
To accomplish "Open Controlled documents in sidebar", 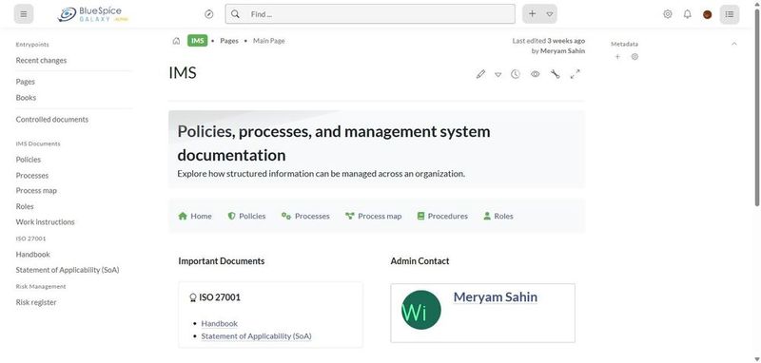I will 52,119.
